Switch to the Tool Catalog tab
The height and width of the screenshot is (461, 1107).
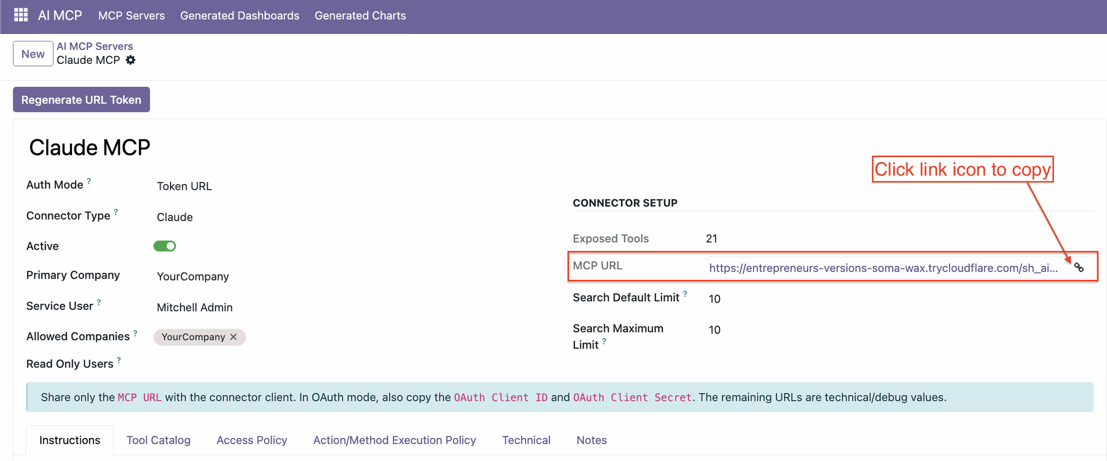[159, 440]
